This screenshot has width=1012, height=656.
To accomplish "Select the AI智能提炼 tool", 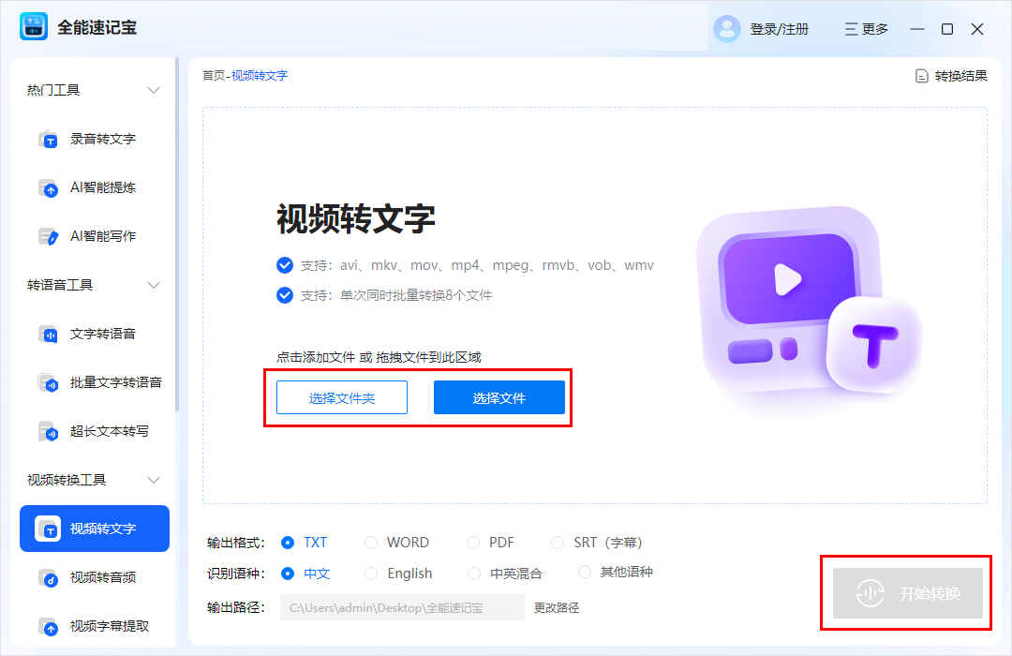I will pos(84,187).
